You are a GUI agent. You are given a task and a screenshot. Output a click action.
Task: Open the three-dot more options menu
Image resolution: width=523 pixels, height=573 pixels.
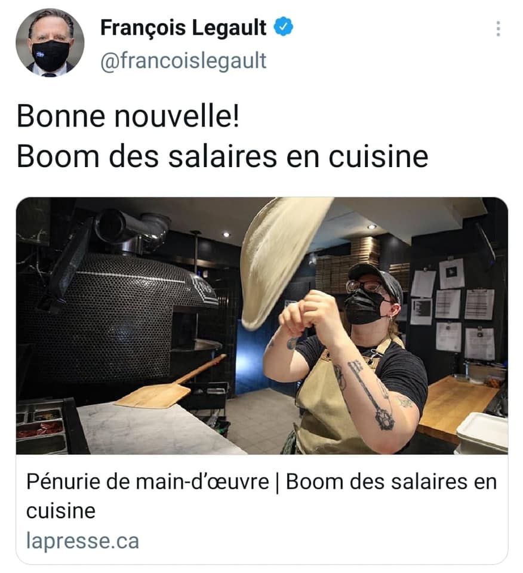click(498, 29)
